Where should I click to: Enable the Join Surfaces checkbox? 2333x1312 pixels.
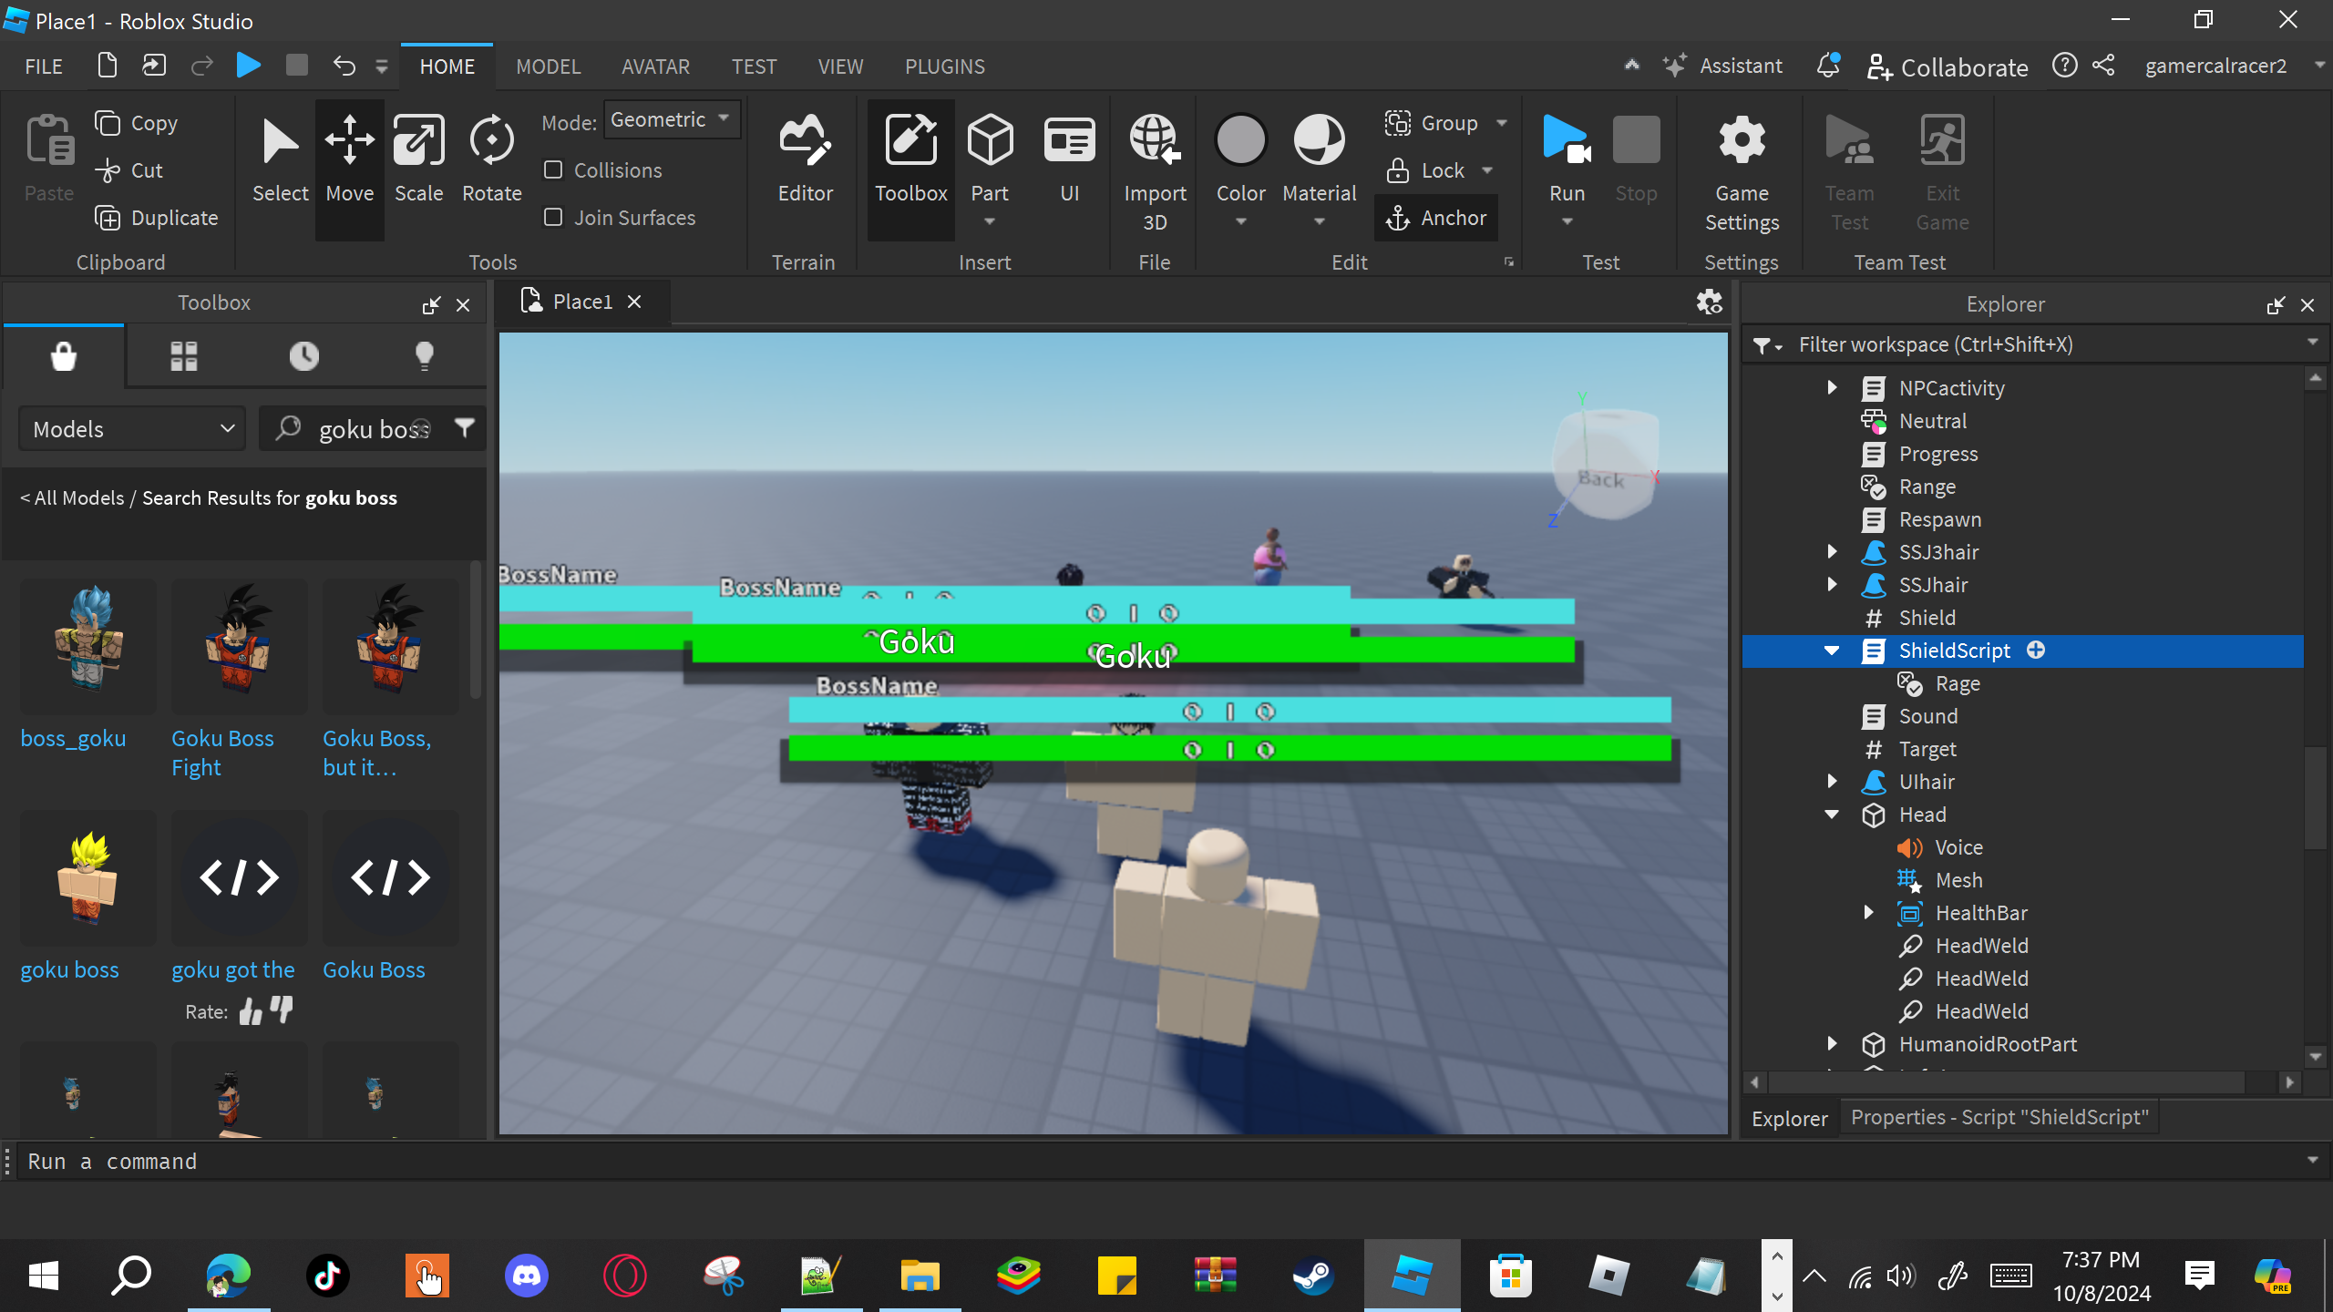tap(553, 218)
